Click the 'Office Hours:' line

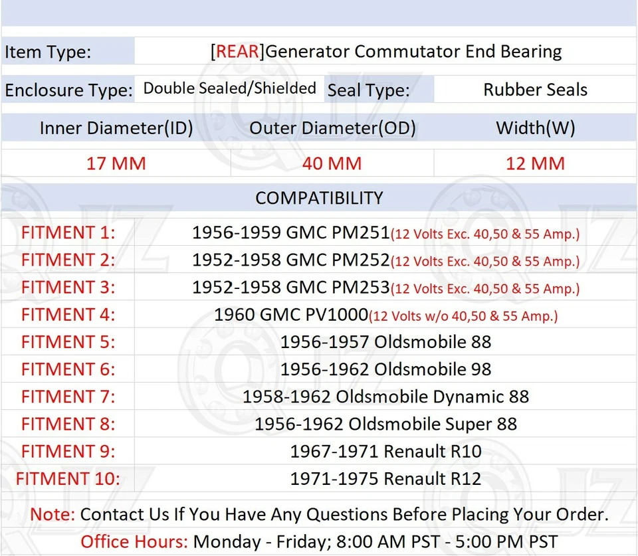tap(320, 542)
